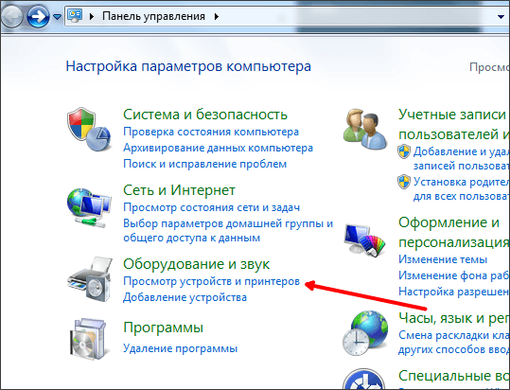This screenshot has width=510, height=390.
Task: Click the Forward navigation arrow button
Action: pos(38,16)
